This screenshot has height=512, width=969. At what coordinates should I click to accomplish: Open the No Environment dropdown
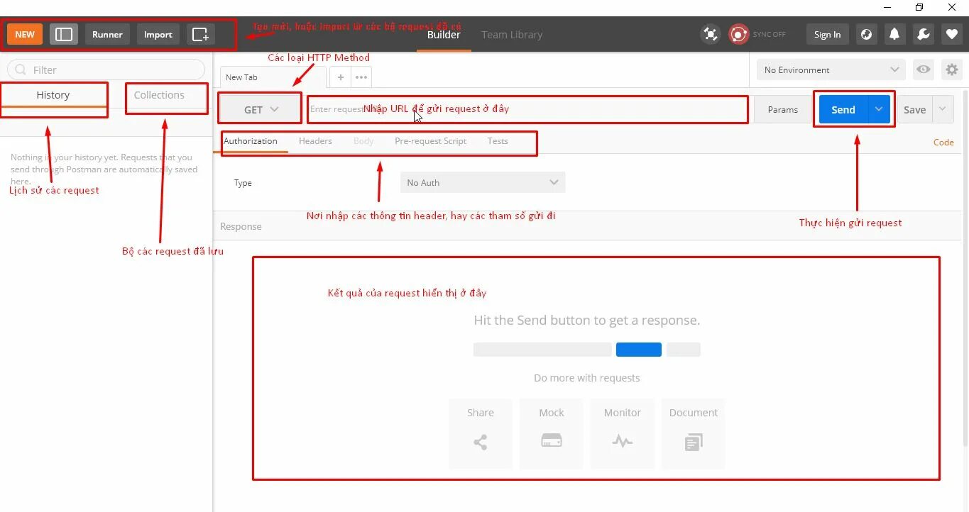click(831, 69)
